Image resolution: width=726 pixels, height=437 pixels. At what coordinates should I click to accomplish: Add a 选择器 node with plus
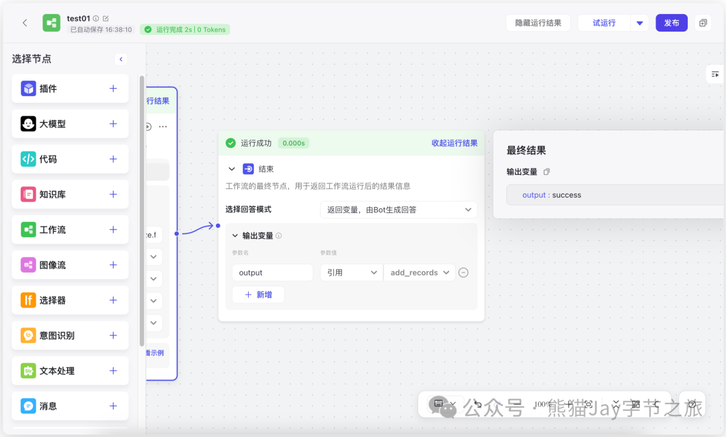pos(113,300)
